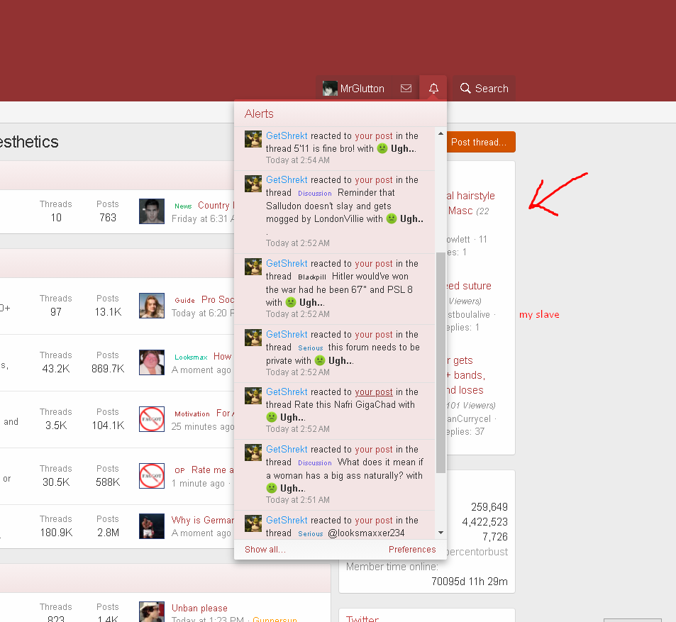Open alert Preferences link

412,549
